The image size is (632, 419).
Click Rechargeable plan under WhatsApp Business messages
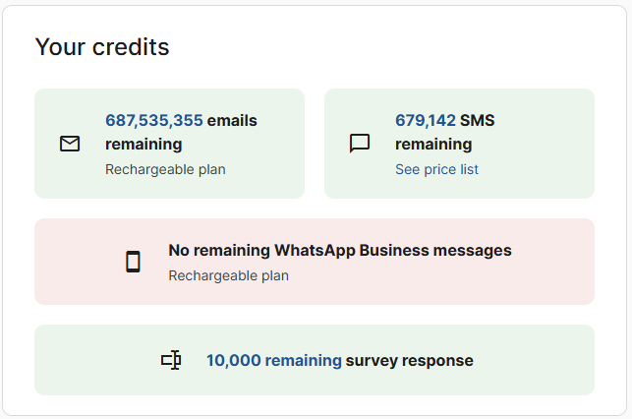(x=228, y=275)
